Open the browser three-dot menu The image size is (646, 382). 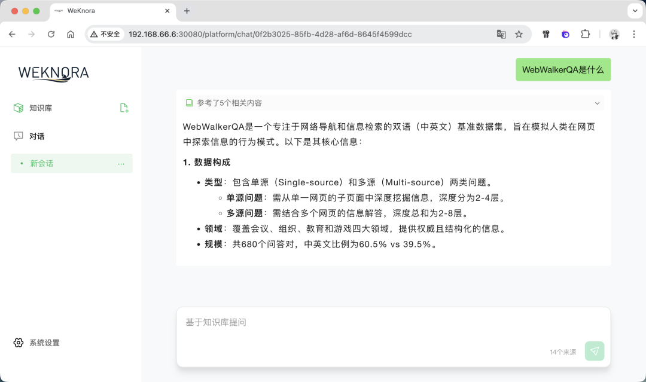(634, 34)
